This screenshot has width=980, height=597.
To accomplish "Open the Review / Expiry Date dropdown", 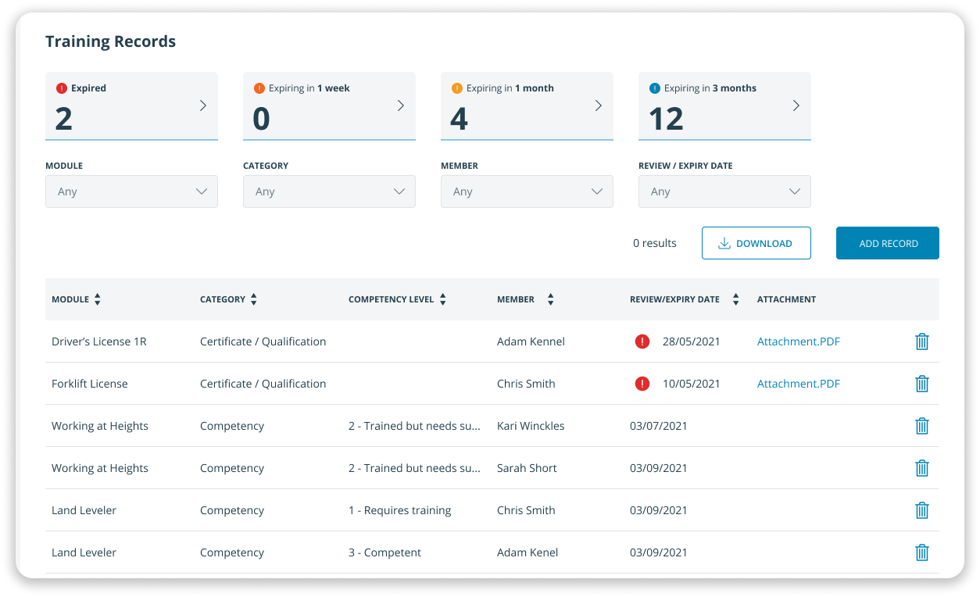I will pos(724,191).
